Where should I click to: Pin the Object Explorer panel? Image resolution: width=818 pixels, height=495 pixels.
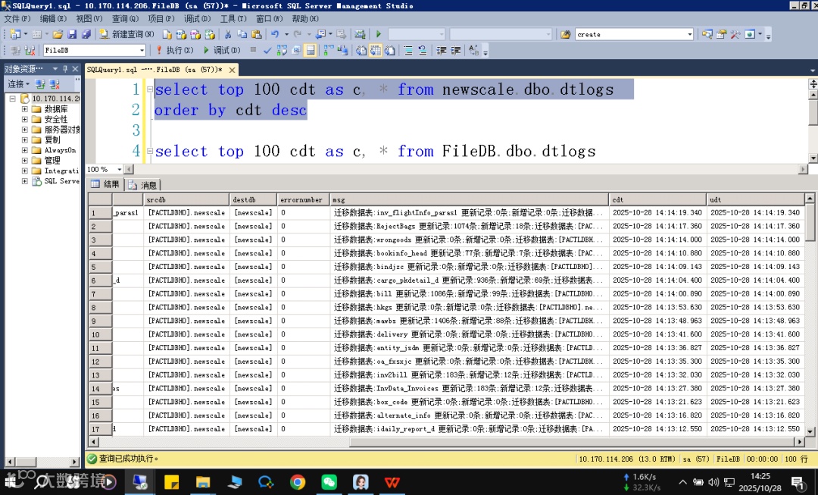tap(65, 69)
